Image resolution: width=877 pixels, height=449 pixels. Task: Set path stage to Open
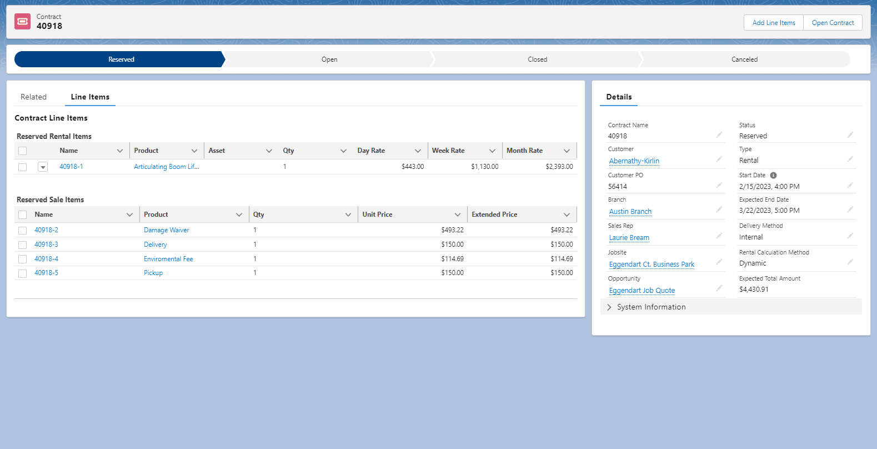point(329,59)
